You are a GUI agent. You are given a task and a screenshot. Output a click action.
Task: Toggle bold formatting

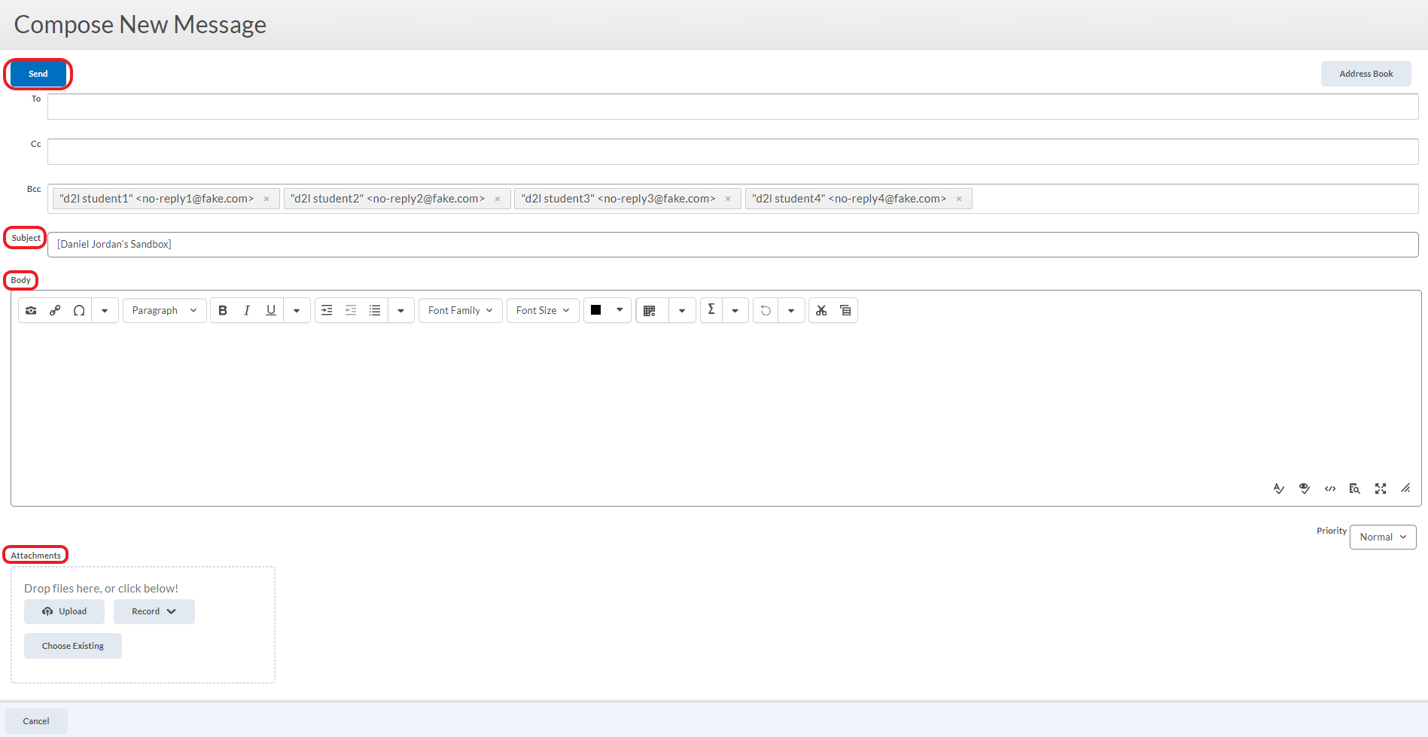coord(223,310)
